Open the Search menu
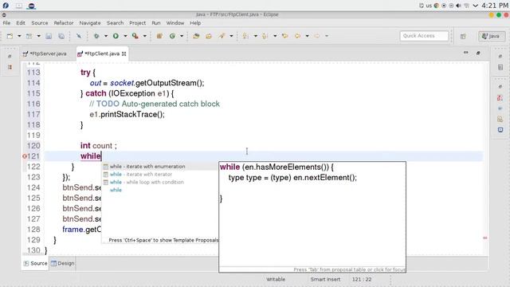The height and width of the screenshot is (287, 510). tap(115, 23)
